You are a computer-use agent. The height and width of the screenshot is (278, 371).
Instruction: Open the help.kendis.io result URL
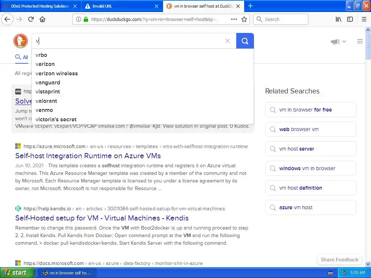coord(124,208)
